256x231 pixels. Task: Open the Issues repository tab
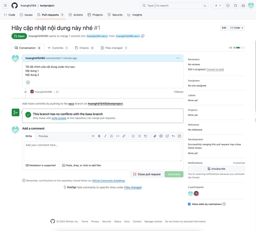pyautogui.click(x=26, y=15)
